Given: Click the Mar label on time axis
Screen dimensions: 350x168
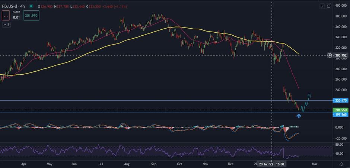Looking at the screenshot, I should [314, 164].
